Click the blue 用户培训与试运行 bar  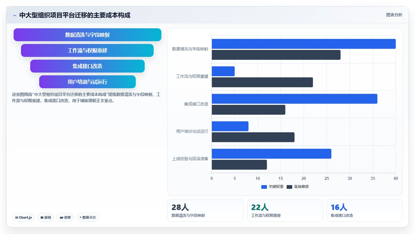230,126
